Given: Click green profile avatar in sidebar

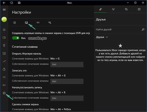Looking at the screenshot, I should [x=4, y=19].
